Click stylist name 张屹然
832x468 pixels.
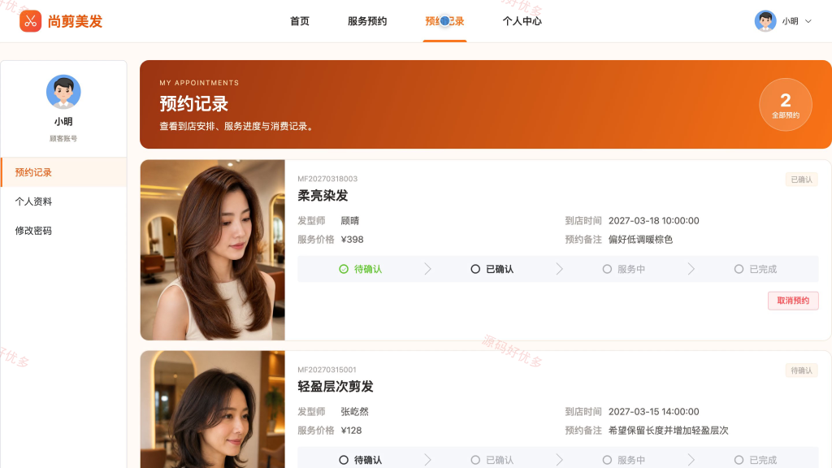pos(354,412)
